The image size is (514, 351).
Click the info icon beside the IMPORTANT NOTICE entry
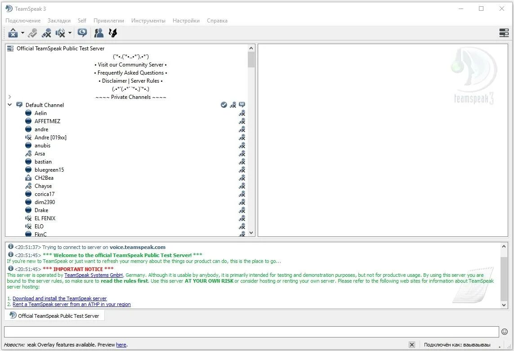11,268
